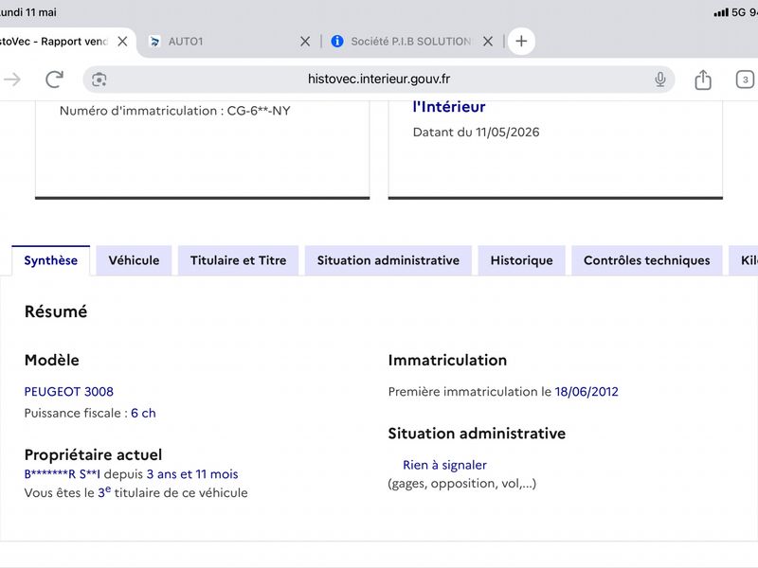The image size is (758, 568).
Task: Open the Titulaire et Titre tab
Action: 239,260
